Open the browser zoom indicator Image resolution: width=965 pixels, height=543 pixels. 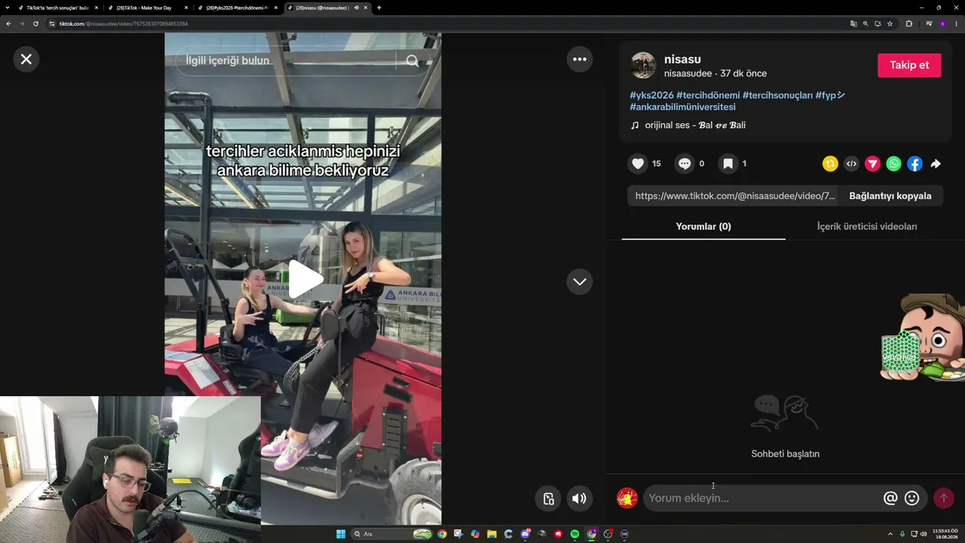(865, 23)
